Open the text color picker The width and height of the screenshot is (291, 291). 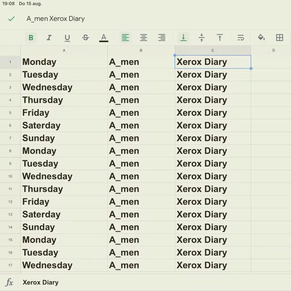click(x=103, y=38)
